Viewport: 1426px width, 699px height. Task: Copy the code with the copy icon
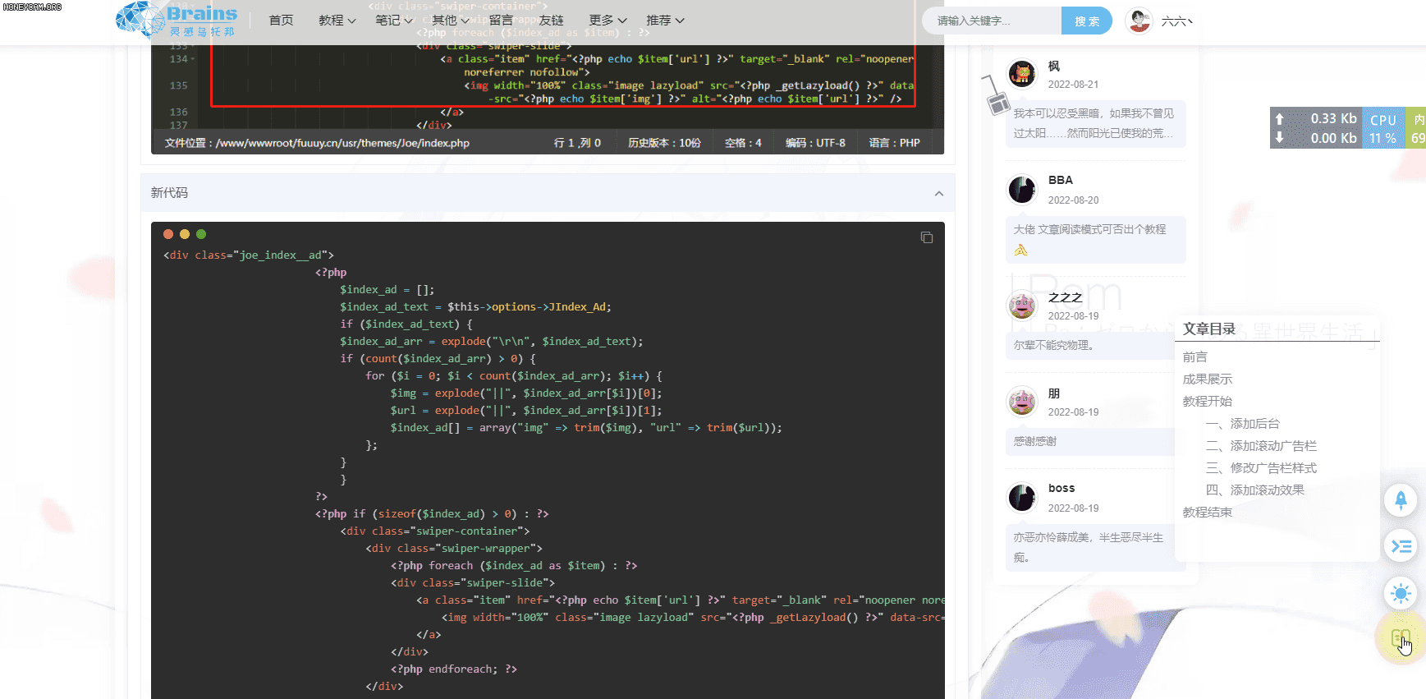coord(927,237)
